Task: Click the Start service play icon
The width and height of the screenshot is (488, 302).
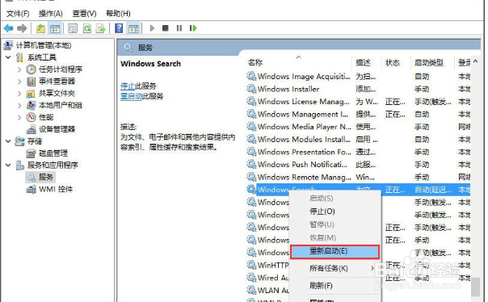Action: (x=152, y=28)
